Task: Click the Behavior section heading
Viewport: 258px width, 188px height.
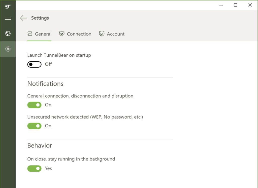Action: click(40, 146)
